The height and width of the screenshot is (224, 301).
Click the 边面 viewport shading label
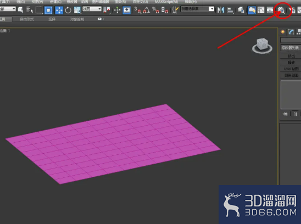tap(3, 31)
